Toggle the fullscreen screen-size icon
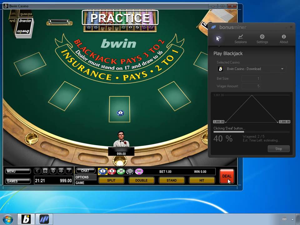 coord(53,171)
